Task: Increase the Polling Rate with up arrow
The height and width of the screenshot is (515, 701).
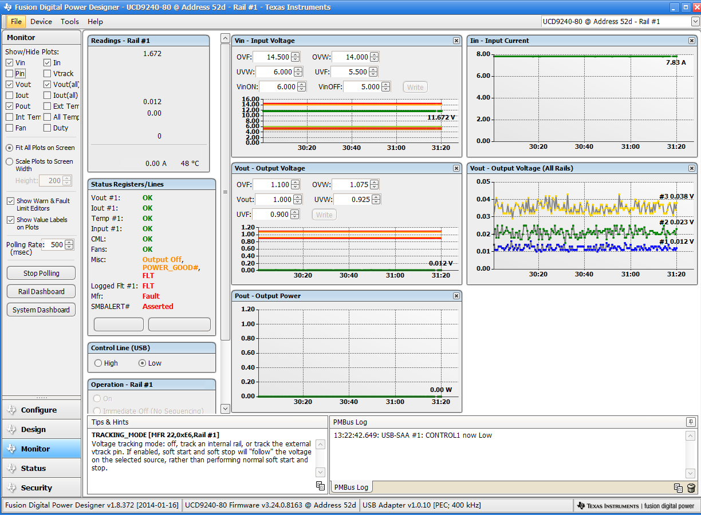Action: pyautogui.click(x=69, y=242)
